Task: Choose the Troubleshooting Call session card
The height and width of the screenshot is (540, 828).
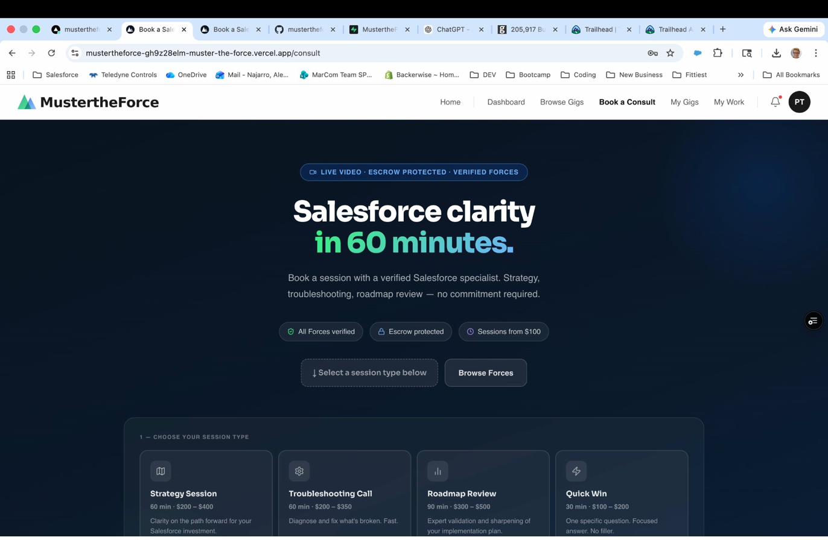Action: coord(344,494)
